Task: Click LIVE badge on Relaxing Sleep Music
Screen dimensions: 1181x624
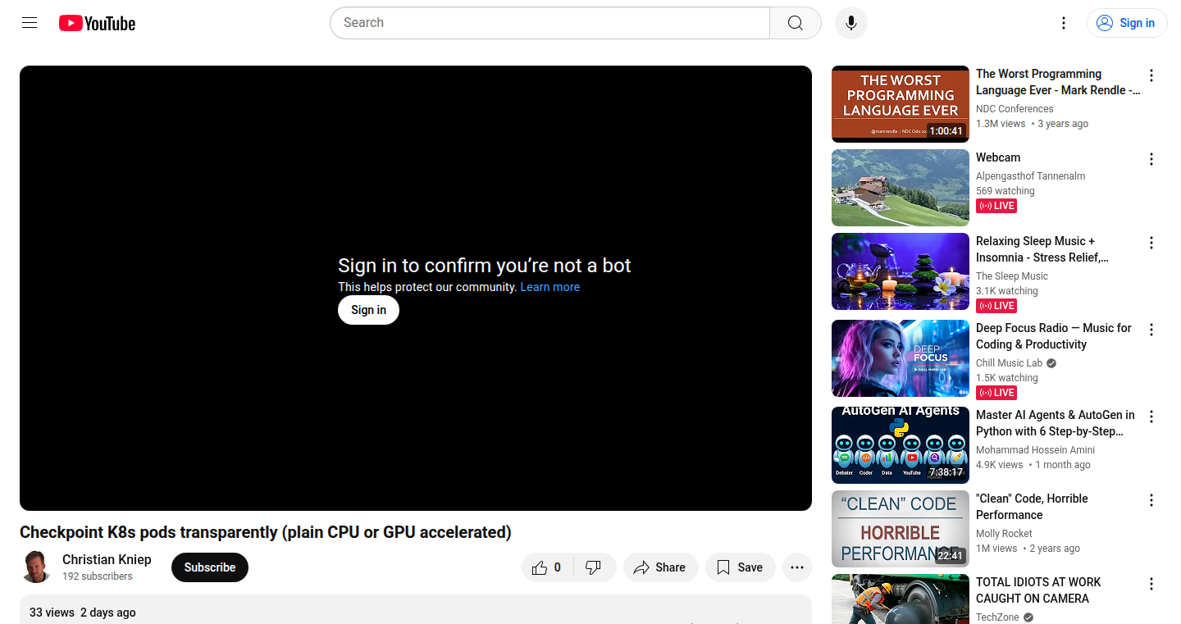Action: tap(996, 306)
